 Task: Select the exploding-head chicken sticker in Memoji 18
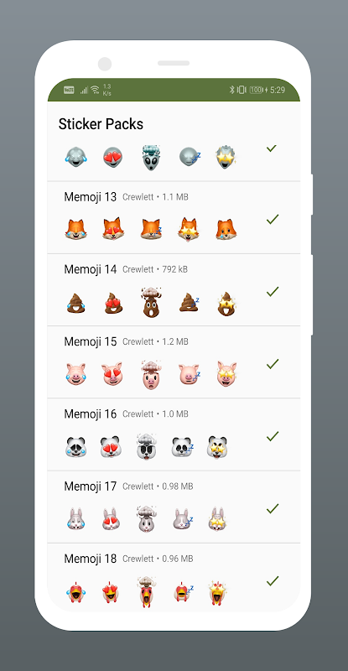point(147,592)
